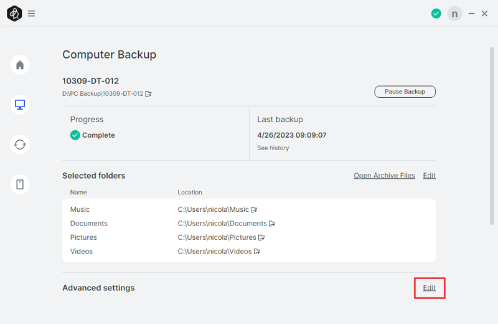Click path C:\Users\nicola\Documents

pyautogui.click(x=222, y=224)
